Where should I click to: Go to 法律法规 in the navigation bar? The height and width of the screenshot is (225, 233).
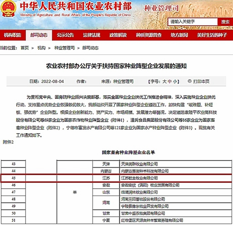pyautogui.click(x=91, y=35)
